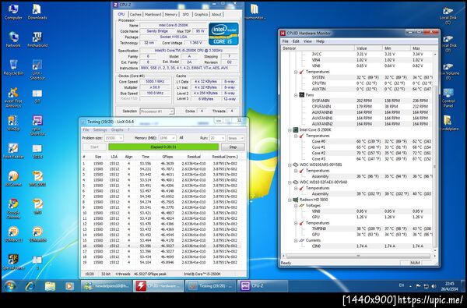Image resolution: width=467 pixels, height=308 pixels.
Task: Switch to the Testing (19/20) taskbar button
Action: point(211,286)
